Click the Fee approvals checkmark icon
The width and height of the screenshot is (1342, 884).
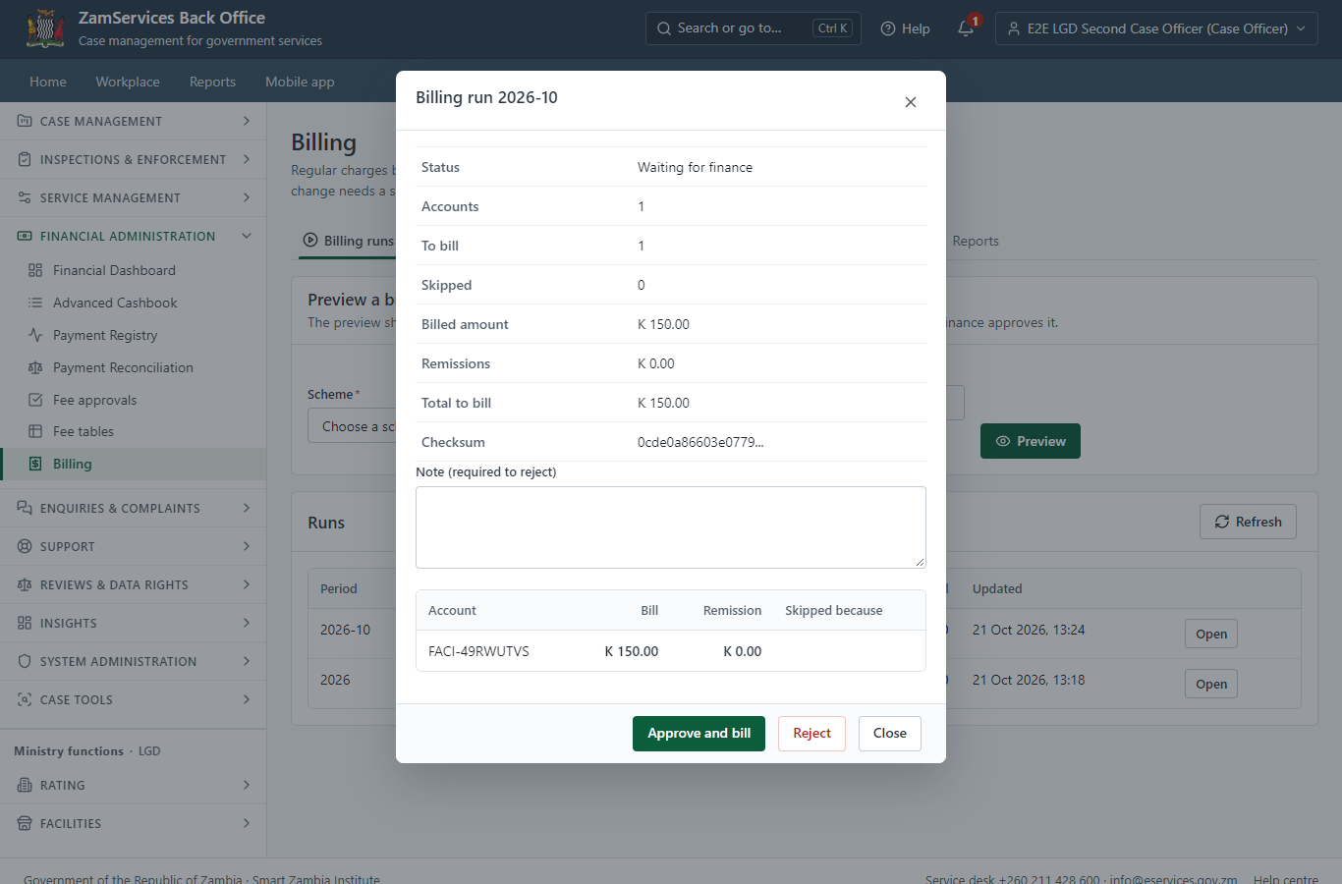click(x=35, y=400)
